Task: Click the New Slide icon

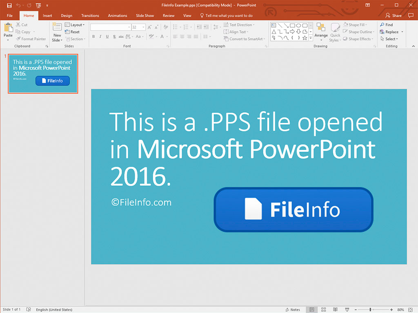Action: (57, 27)
